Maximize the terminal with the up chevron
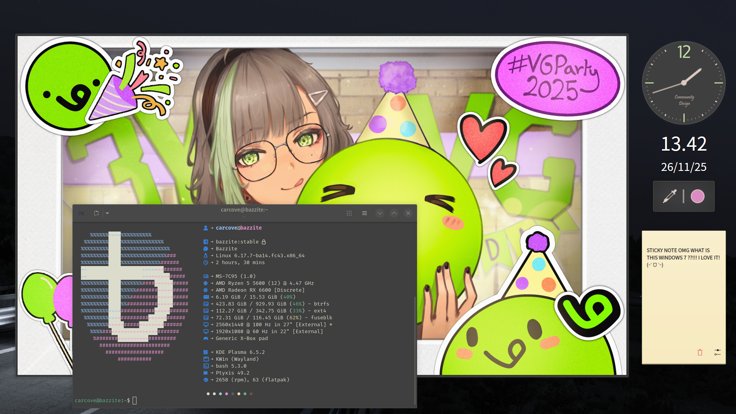The image size is (736, 414). point(394,213)
